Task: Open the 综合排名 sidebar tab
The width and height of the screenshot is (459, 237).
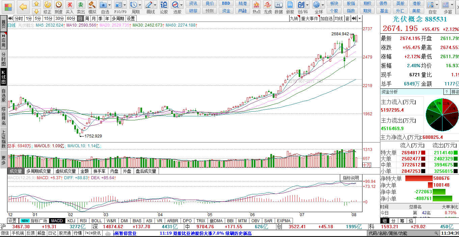Action: tap(3, 116)
